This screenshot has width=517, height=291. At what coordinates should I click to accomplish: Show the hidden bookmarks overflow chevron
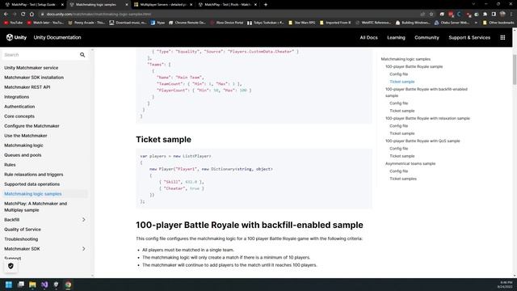(476, 23)
